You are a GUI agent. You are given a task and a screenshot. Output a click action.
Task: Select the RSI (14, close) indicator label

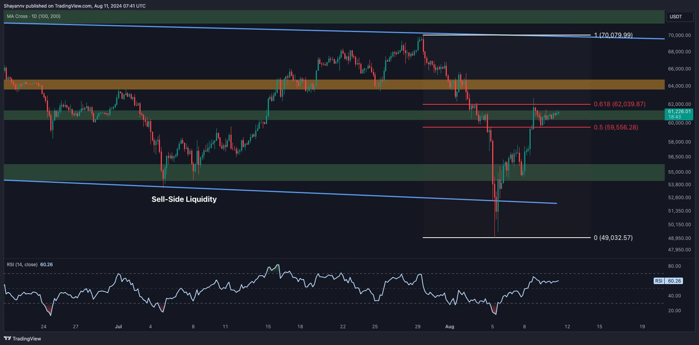tap(22, 264)
